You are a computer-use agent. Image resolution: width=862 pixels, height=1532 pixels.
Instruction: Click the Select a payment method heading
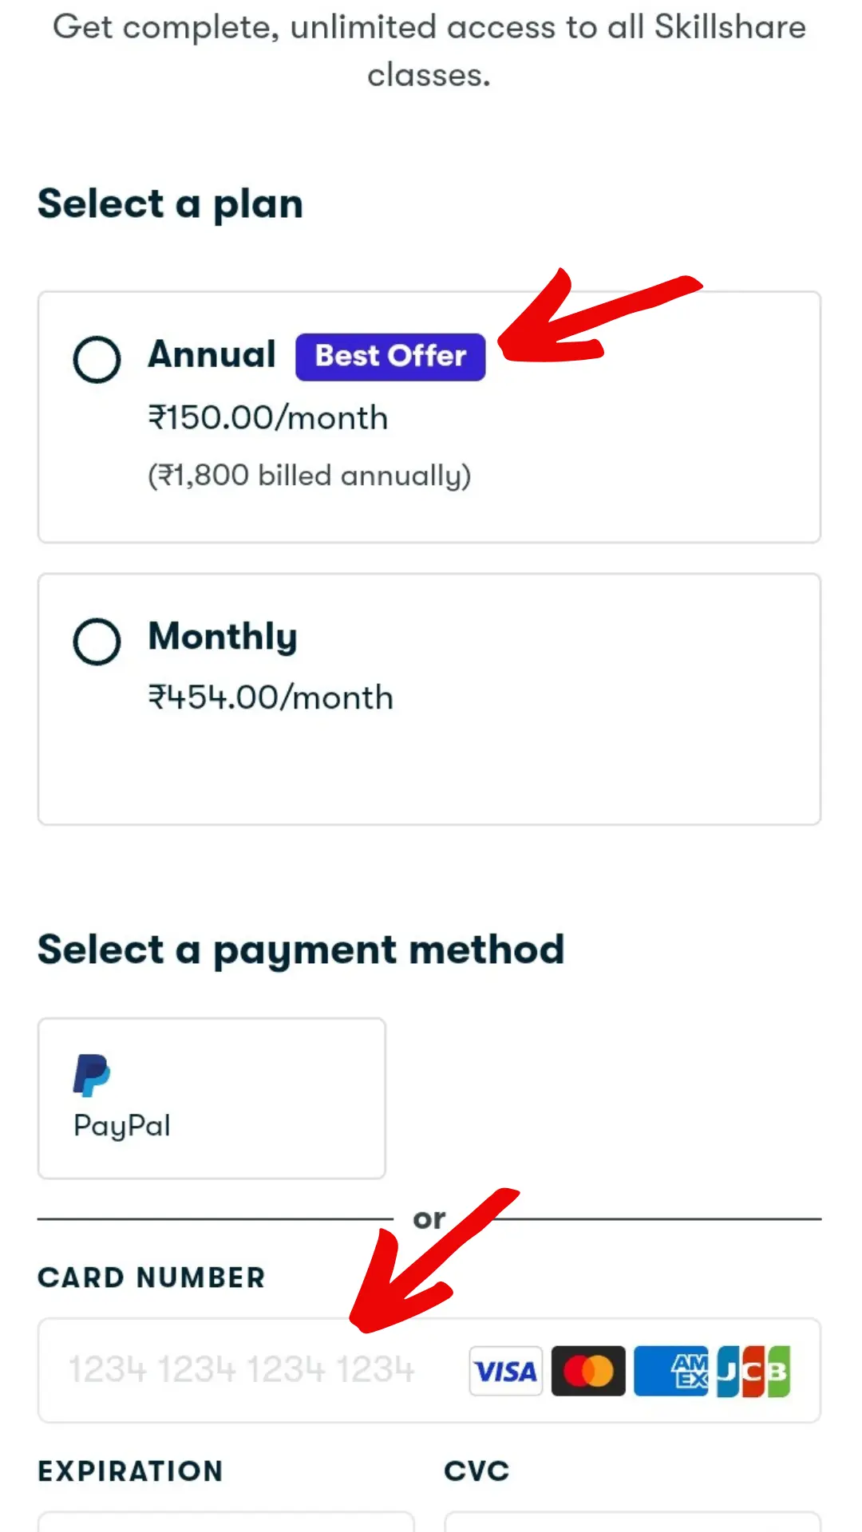[x=301, y=950]
